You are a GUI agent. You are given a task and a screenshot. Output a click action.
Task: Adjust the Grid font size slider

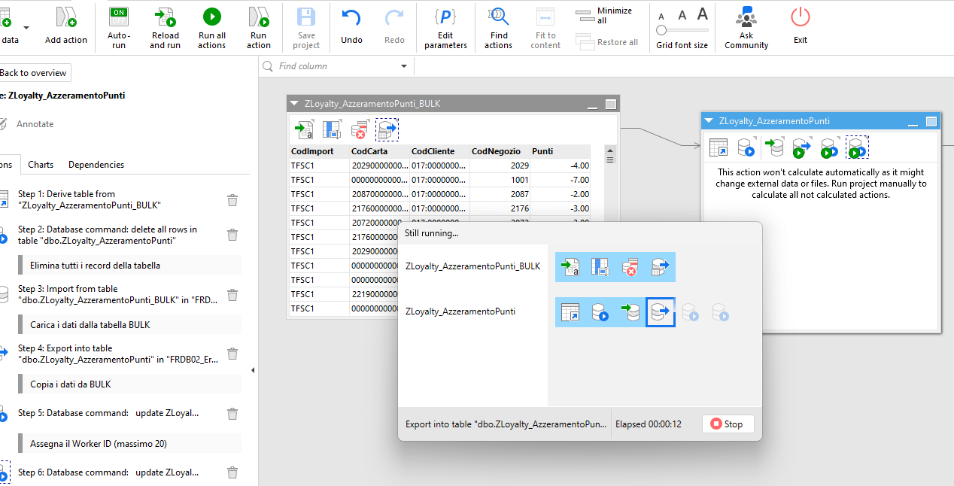[661, 30]
